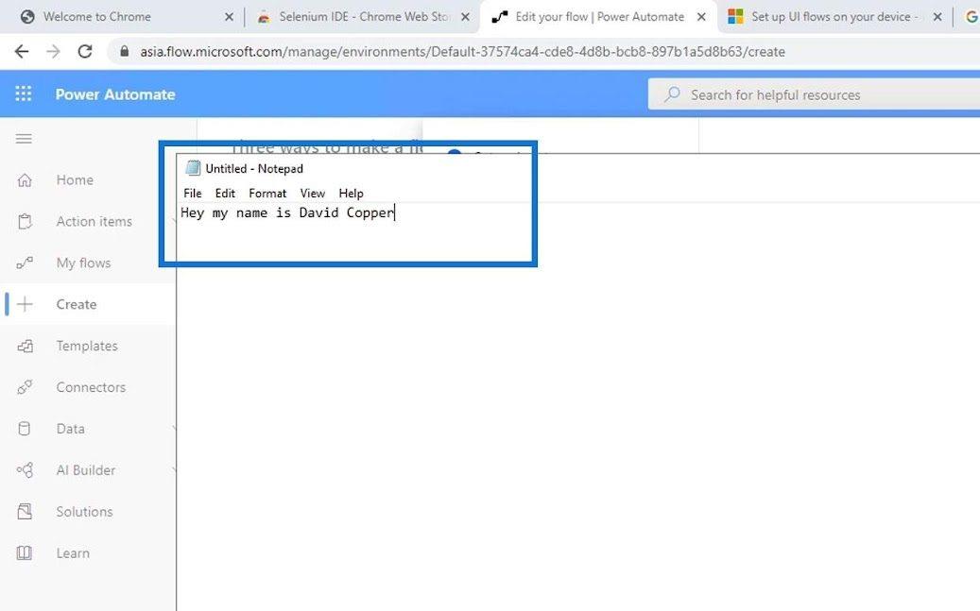Go back with browser back arrow
This screenshot has width=980, height=611.
(x=21, y=52)
